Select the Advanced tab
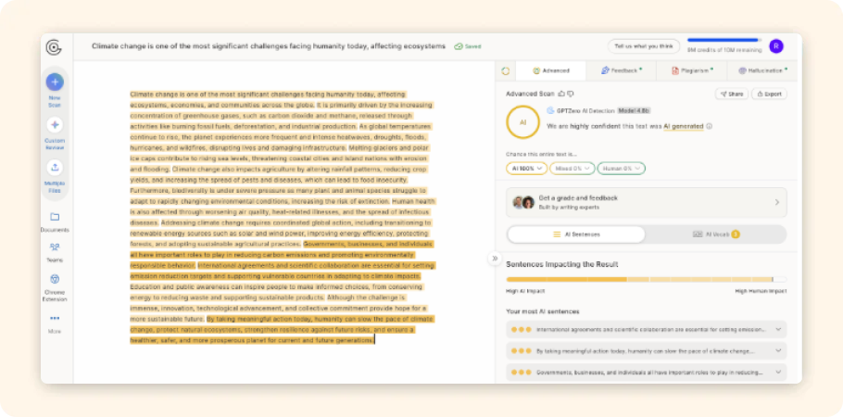This screenshot has height=417, width=843. pyautogui.click(x=550, y=70)
